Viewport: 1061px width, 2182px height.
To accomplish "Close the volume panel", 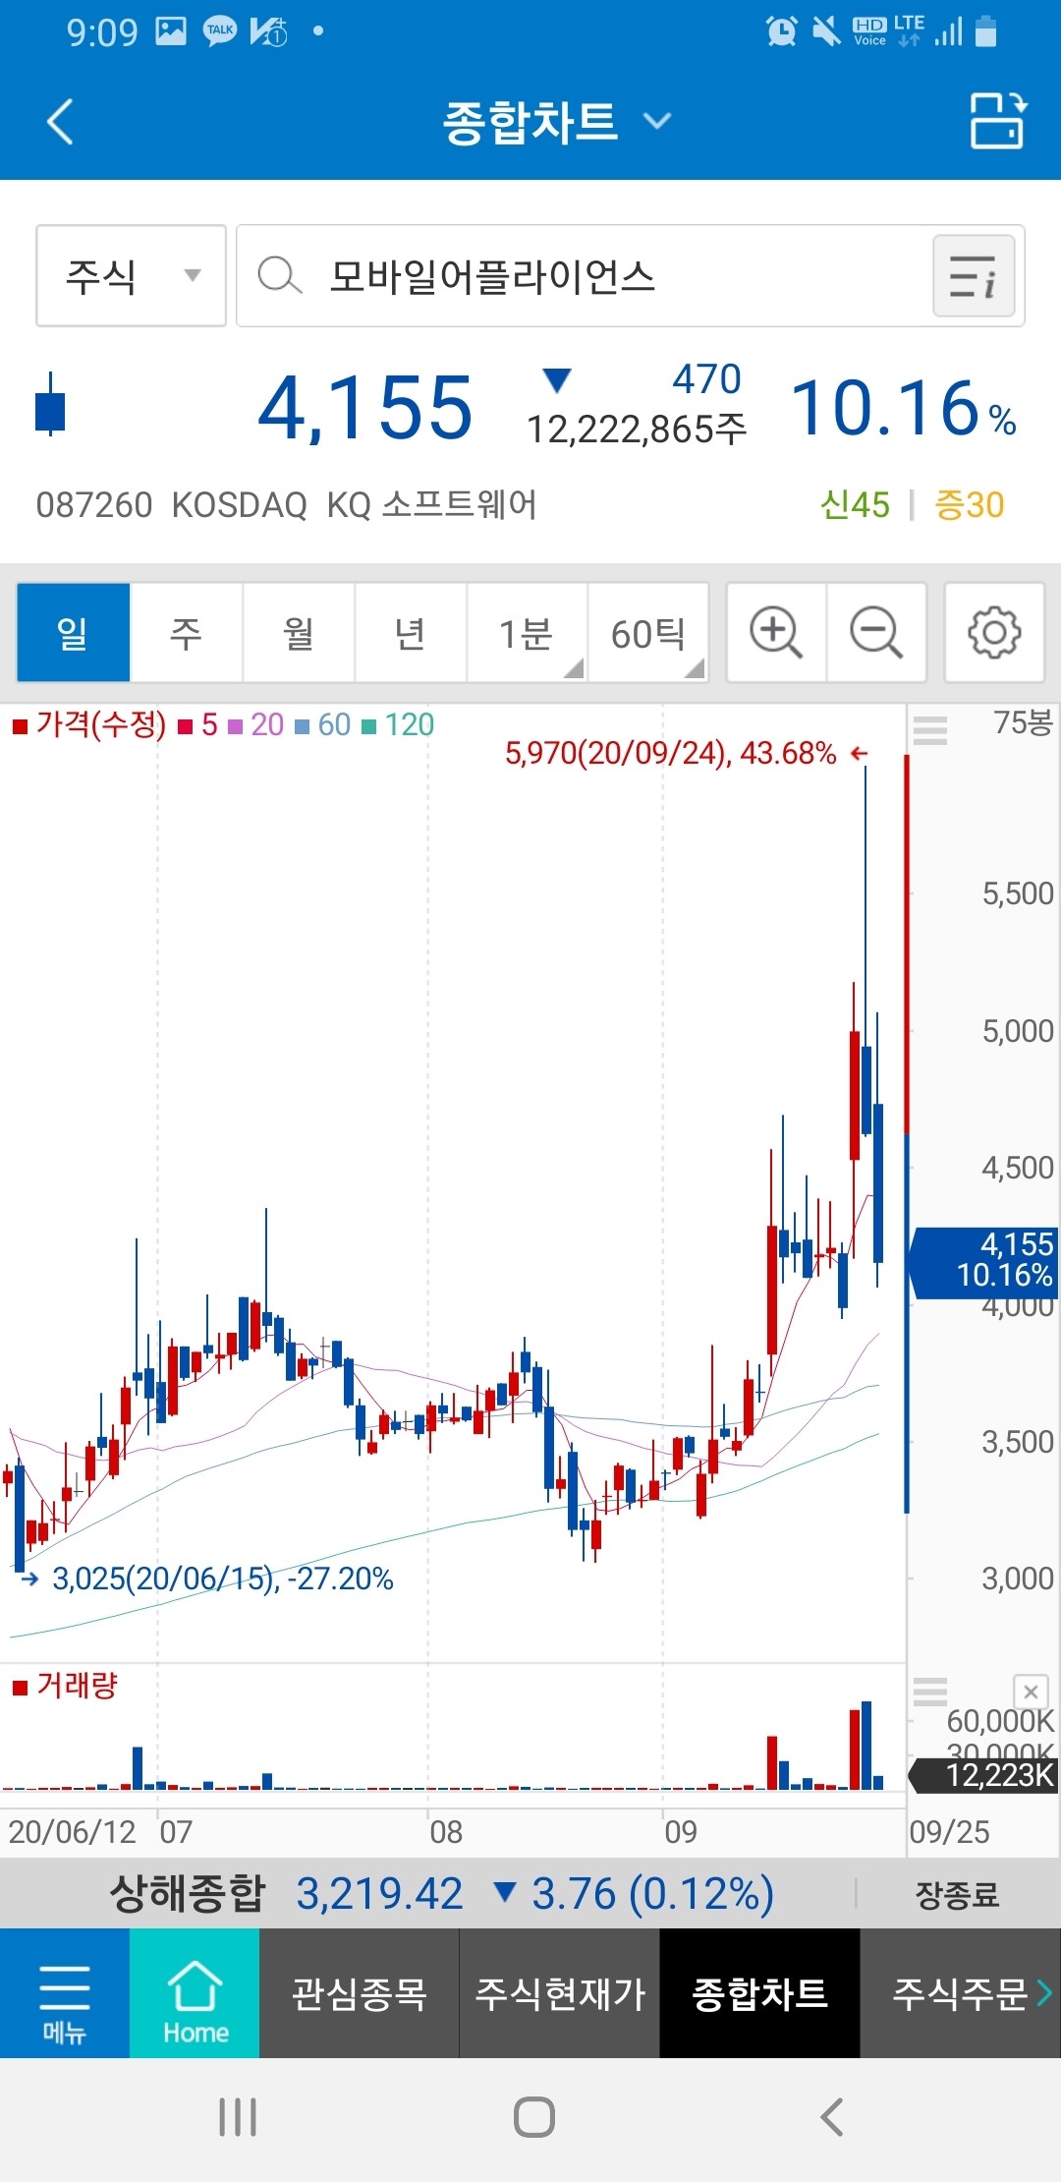I will pyautogui.click(x=1031, y=1692).
